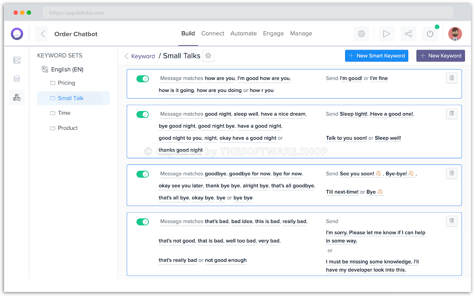Expand the English (EN) language set
The height and width of the screenshot is (296, 475).
(67, 69)
